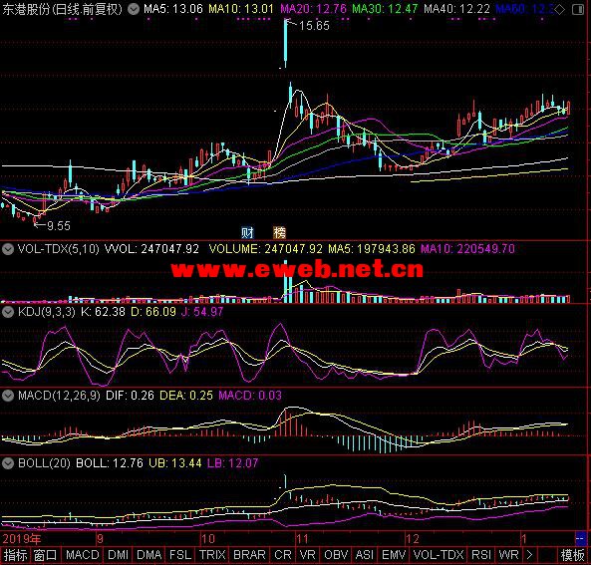Switch to the DMI indicator tab
The width and height of the screenshot is (591, 565).
119,555
